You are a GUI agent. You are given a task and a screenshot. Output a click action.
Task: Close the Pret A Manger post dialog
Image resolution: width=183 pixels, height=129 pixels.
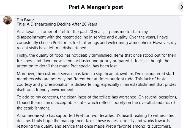click(x=181, y=7)
